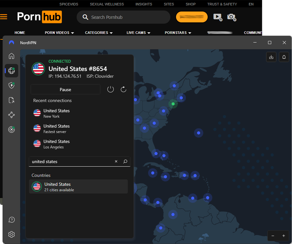Viewport: 292px width, 244px height.
Task: Click the Pornhub upload photo camera icon
Action: coord(232,17)
